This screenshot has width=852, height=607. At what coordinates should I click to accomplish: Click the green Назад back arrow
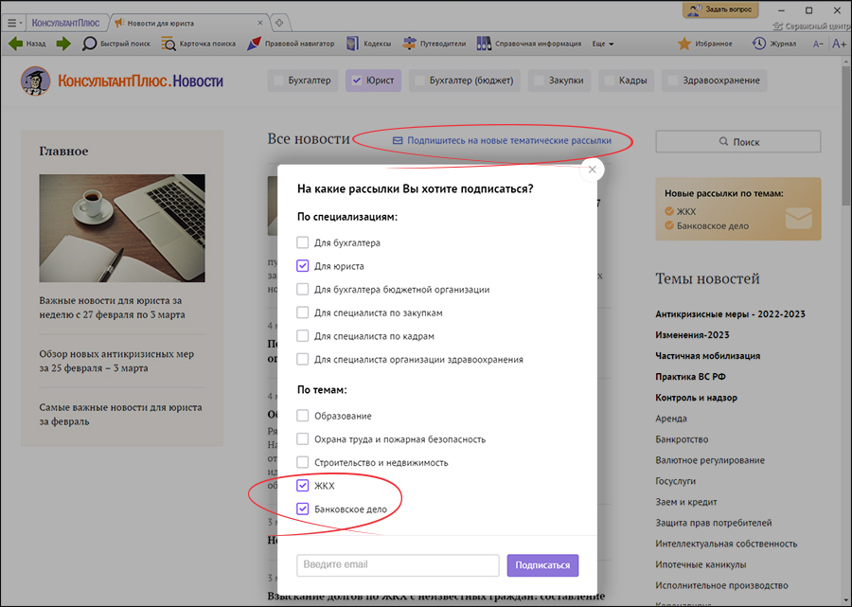16,44
